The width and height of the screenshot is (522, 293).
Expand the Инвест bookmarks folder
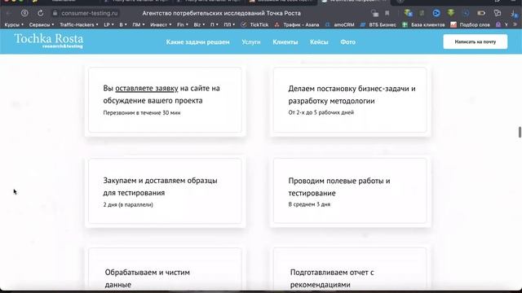click(x=161, y=24)
